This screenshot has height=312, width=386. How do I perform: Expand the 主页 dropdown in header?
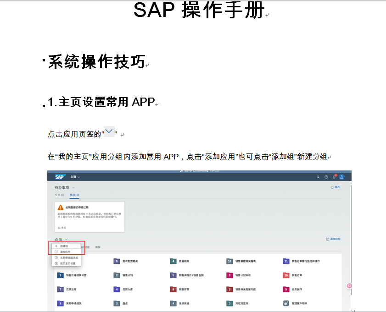click(75, 177)
